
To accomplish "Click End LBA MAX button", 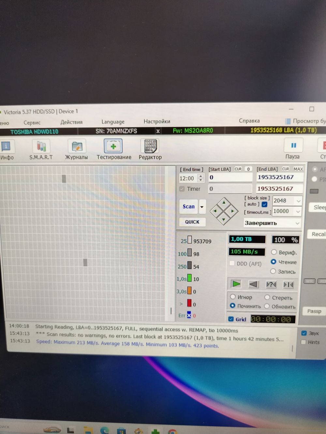I will (298, 169).
